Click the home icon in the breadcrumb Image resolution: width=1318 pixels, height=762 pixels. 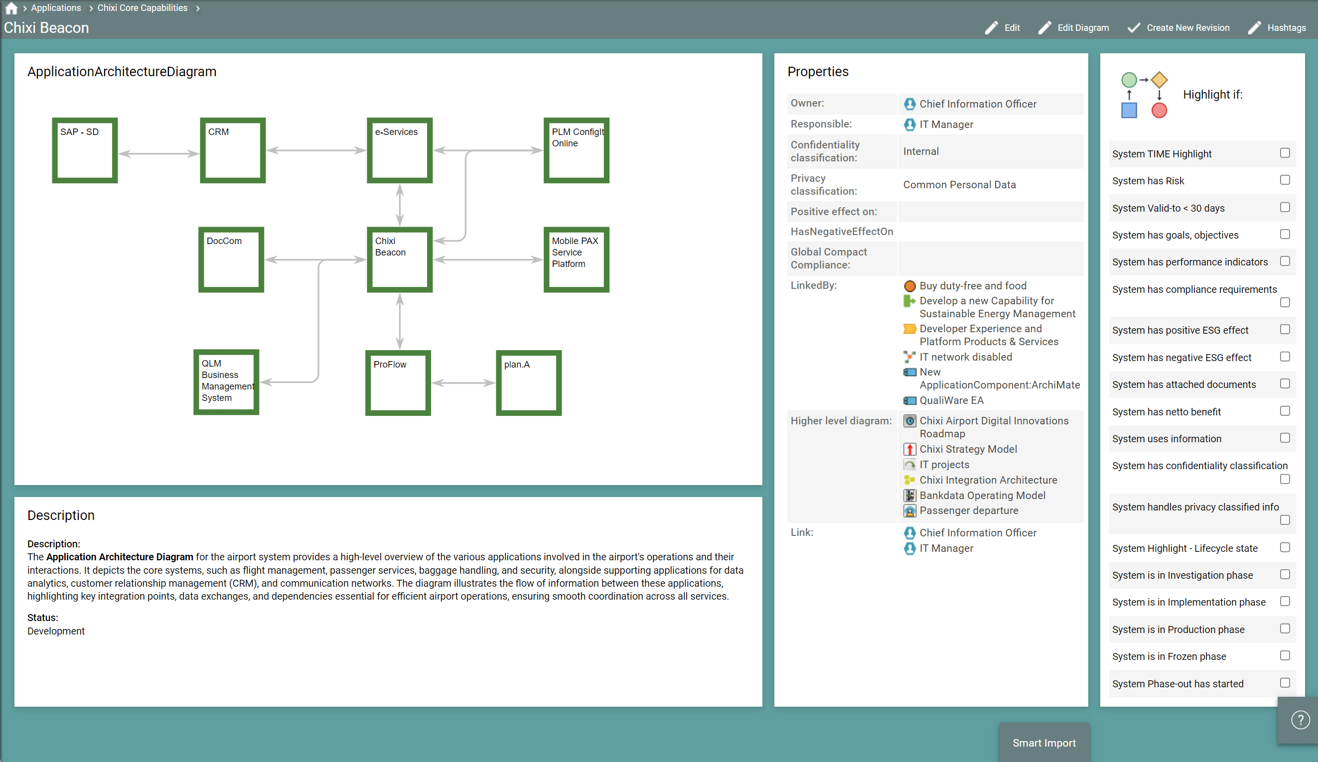[x=11, y=8]
